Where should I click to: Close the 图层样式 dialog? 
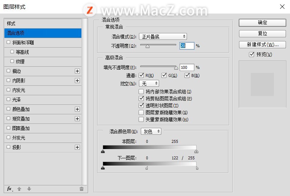pos(282,7)
